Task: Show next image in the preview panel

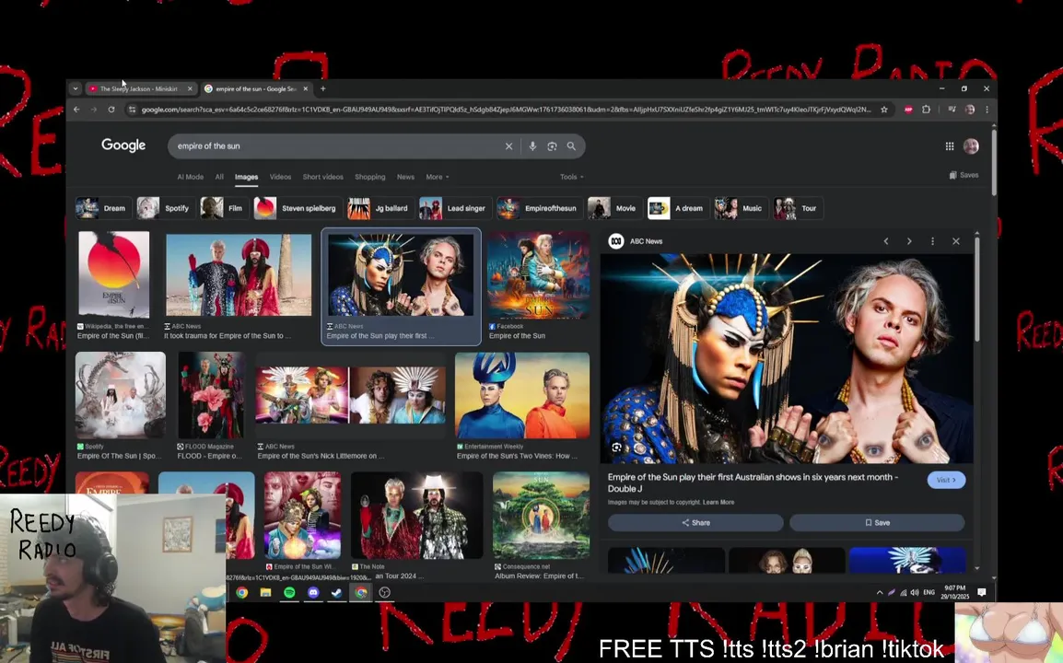Action: pyautogui.click(x=909, y=241)
